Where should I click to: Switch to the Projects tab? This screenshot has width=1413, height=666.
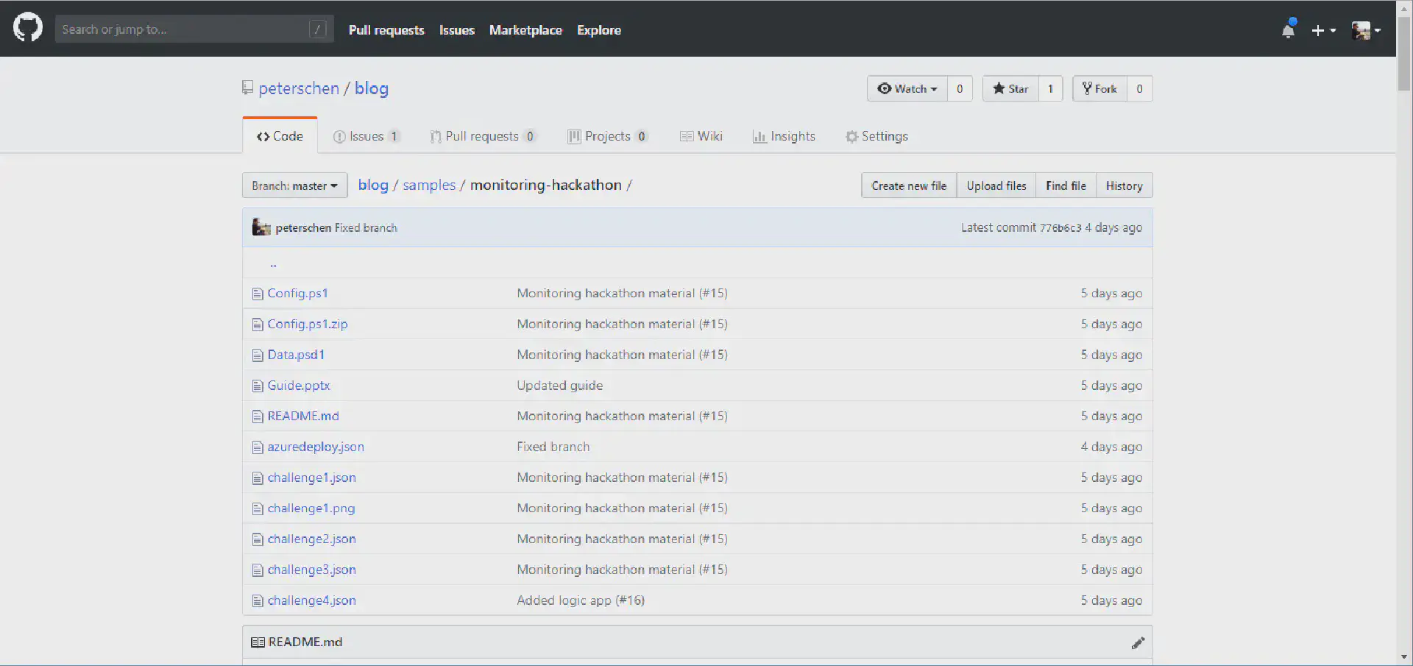608,136
